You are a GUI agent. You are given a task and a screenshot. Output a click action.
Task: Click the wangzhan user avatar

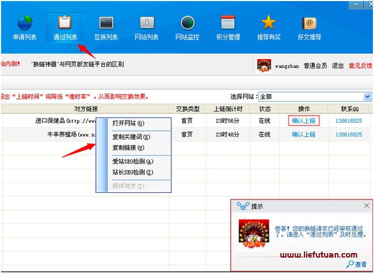point(264,66)
